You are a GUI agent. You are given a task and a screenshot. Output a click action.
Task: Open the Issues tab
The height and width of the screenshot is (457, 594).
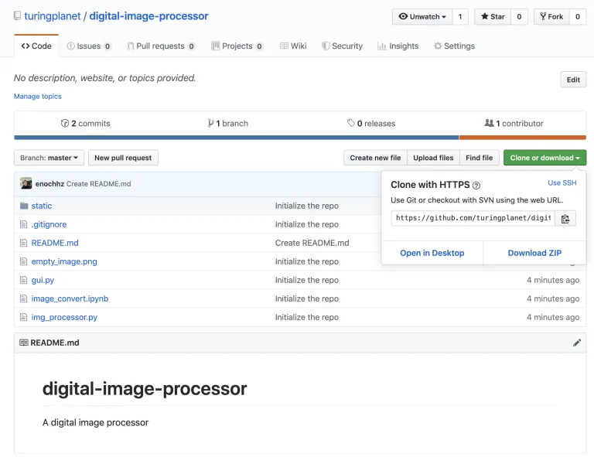pos(89,46)
